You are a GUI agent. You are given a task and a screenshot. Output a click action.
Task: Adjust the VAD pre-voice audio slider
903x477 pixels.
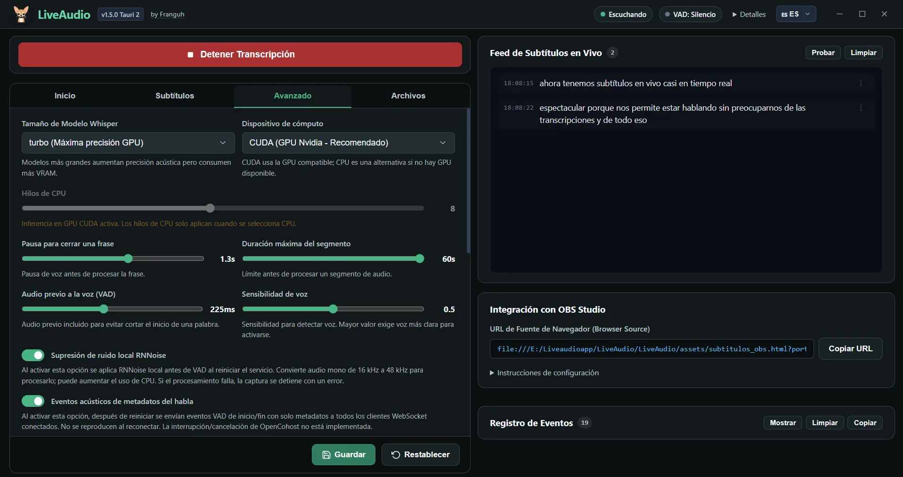pyautogui.click(x=112, y=309)
